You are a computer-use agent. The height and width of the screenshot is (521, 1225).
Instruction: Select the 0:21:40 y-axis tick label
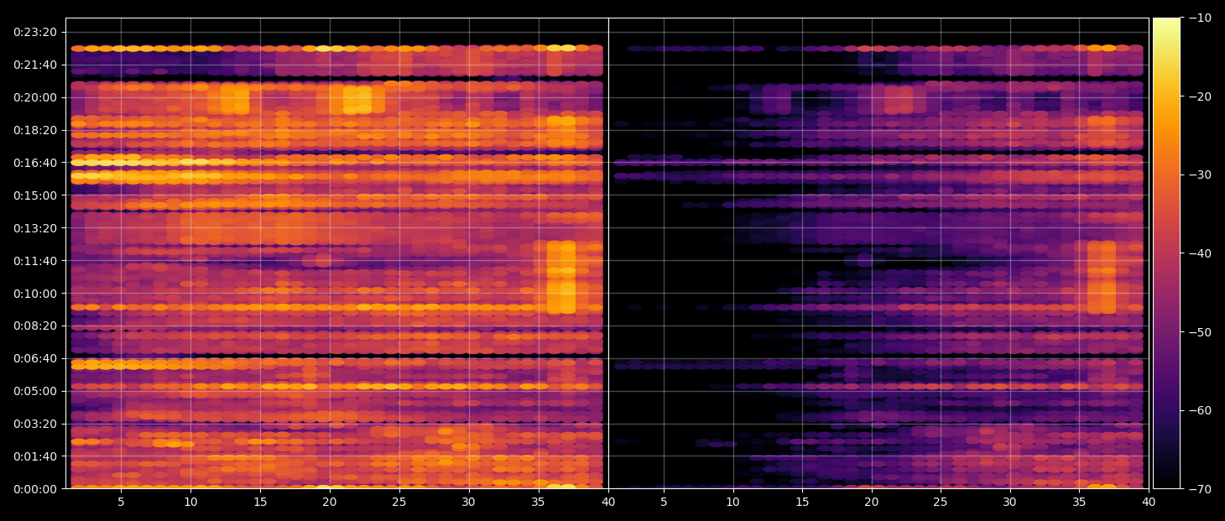pos(35,65)
